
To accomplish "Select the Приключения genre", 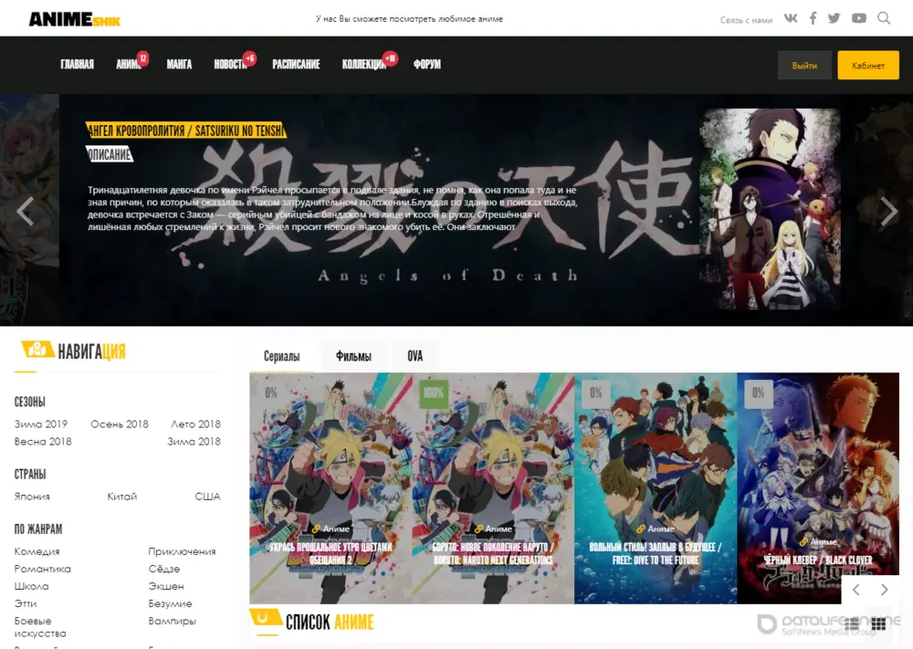I will tap(182, 551).
